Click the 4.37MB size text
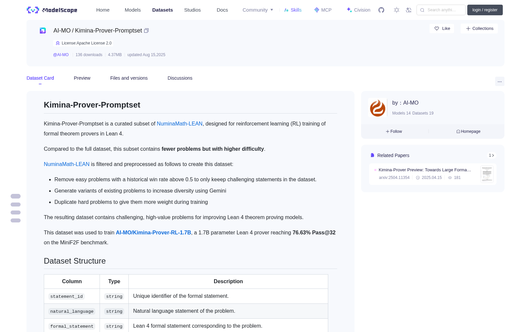The image size is (531, 332). pyautogui.click(x=115, y=55)
